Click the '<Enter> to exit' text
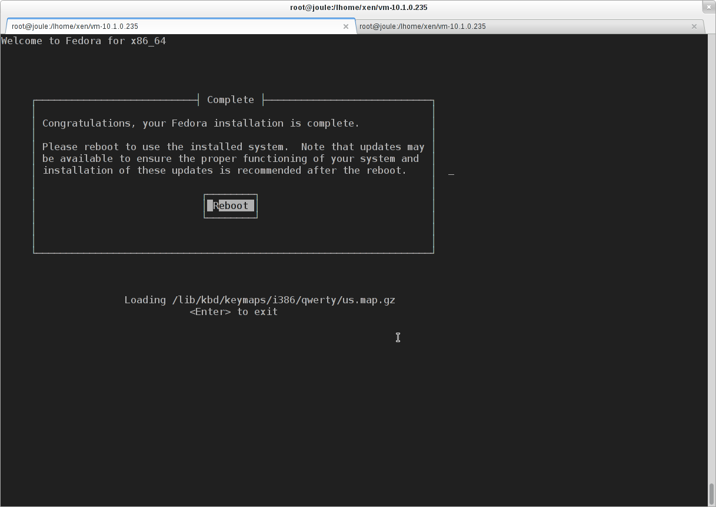 [x=234, y=312]
